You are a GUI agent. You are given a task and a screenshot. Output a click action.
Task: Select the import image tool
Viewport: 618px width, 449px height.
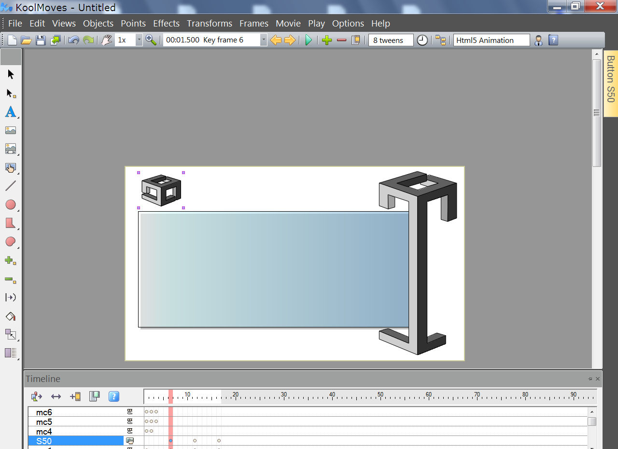click(11, 130)
